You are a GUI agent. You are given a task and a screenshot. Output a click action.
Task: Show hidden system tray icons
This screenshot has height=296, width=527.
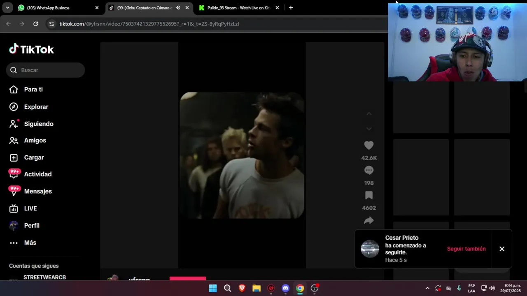(427, 288)
